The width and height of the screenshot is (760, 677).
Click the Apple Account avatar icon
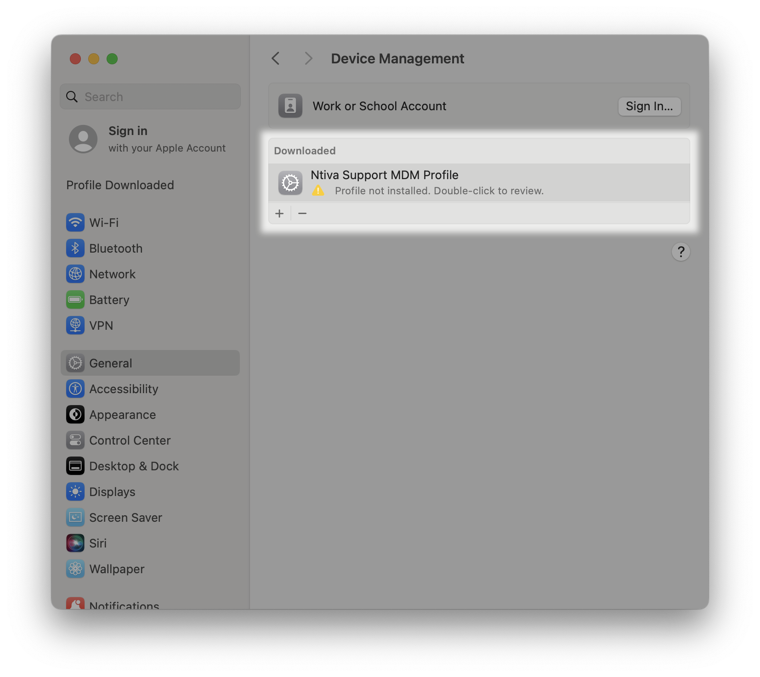point(83,139)
